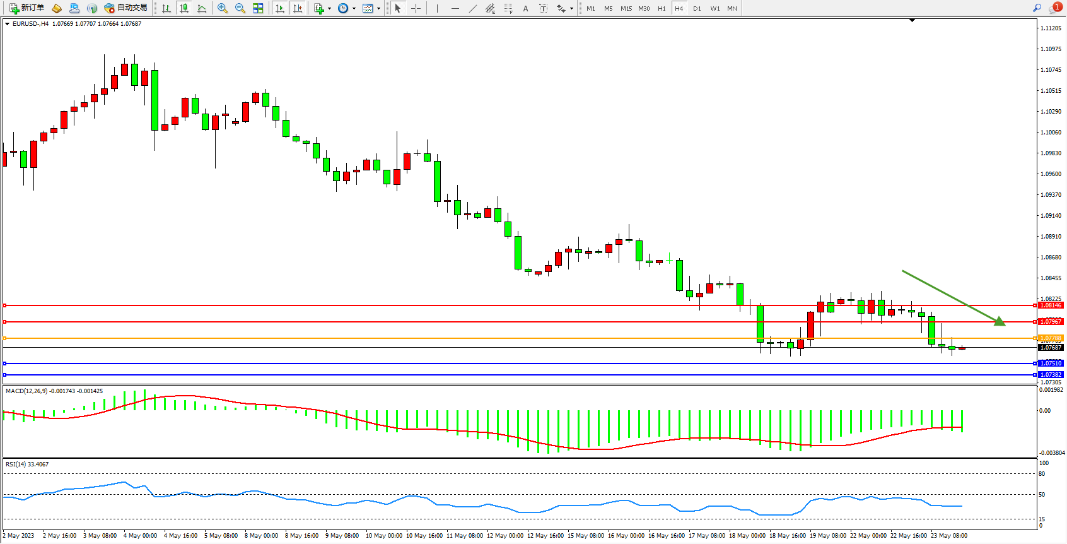
Task: Switch timeframe to D1
Action: pos(697,8)
